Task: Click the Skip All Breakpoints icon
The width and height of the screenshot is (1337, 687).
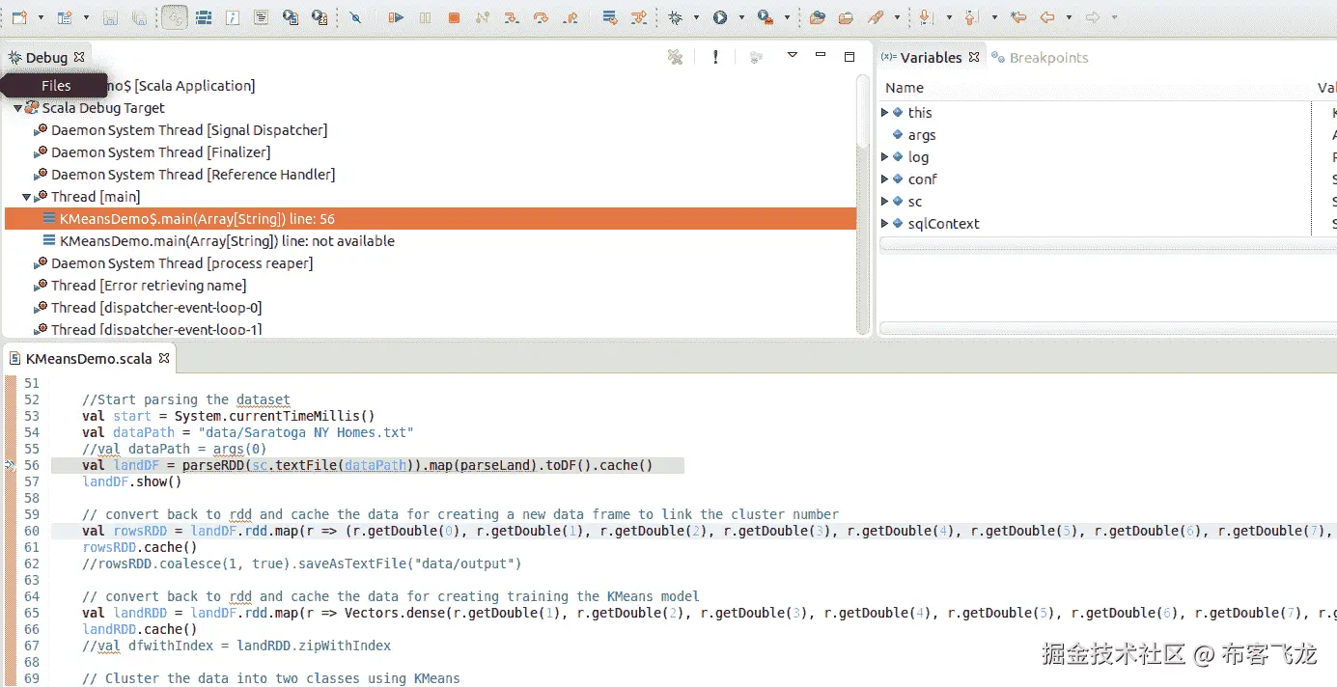Action: coord(355,17)
